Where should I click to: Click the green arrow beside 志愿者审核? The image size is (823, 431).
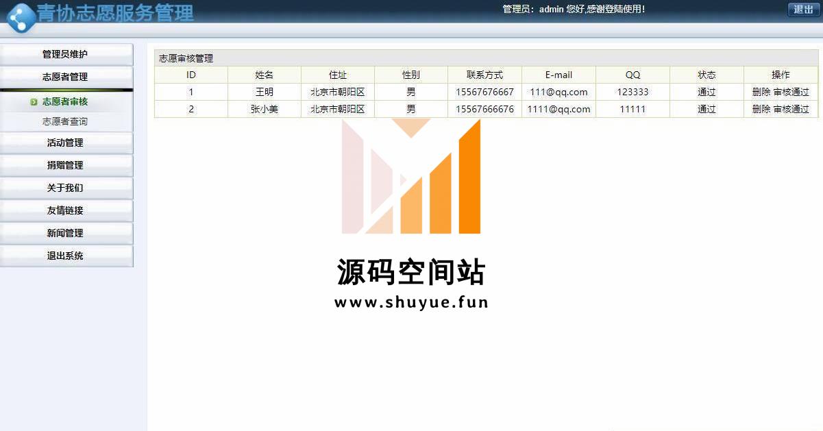34,102
